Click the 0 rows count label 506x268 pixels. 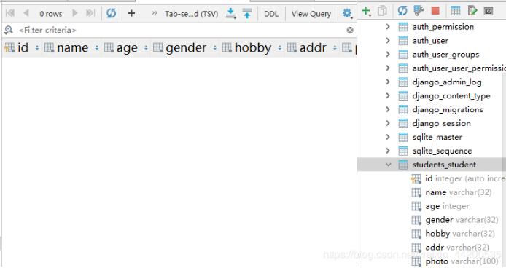[x=50, y=14]
